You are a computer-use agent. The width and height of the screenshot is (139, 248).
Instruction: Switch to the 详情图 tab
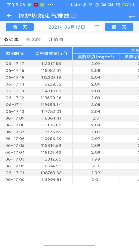point(56,39)
